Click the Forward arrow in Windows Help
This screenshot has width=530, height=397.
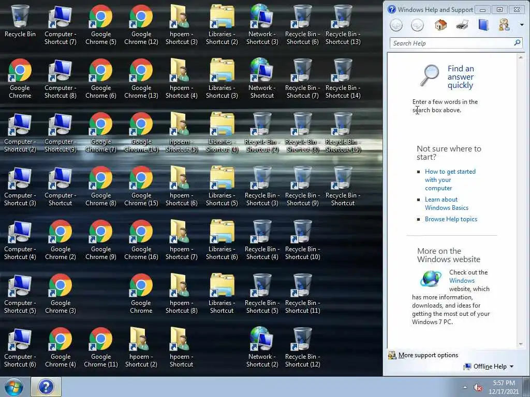[418, 25]
